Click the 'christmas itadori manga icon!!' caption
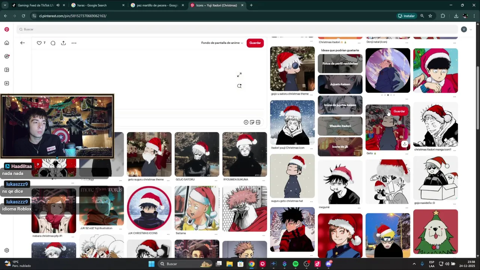 tap(432, 150)
